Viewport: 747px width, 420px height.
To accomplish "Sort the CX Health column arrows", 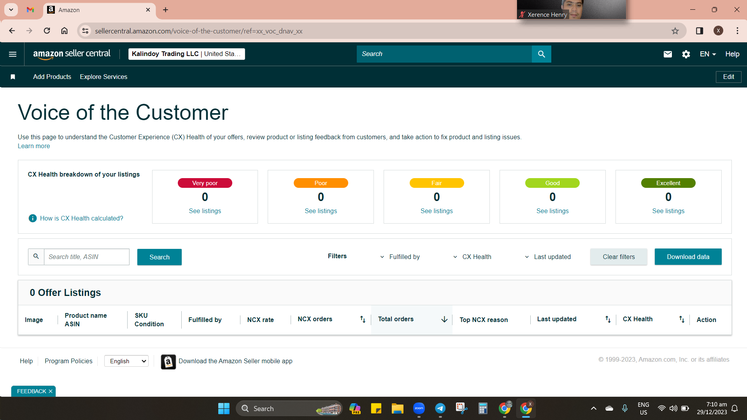I will pos(682,319).
